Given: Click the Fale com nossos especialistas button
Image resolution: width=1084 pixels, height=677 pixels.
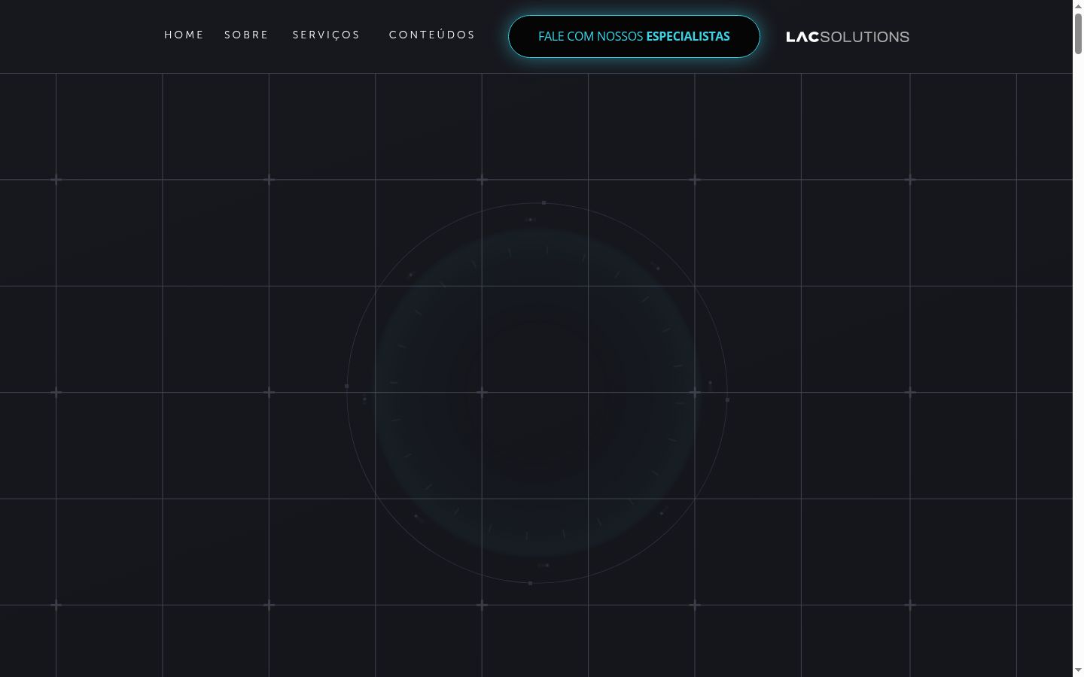Looking at the screenshot, I should pos(634,36).
